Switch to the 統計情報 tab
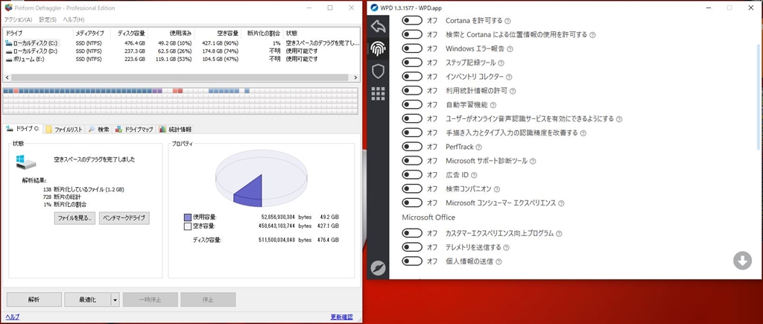 point(176,130)
